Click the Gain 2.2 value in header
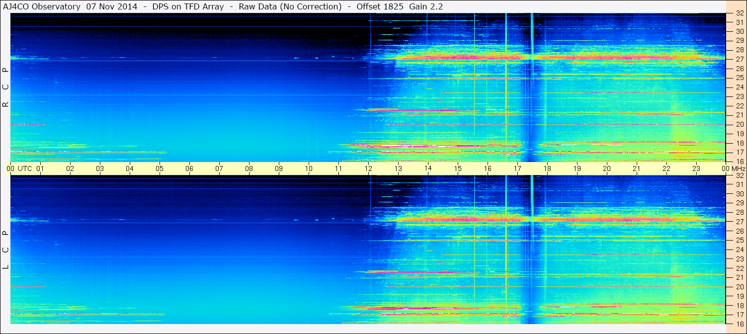747x334 pixels. (426, 6)
